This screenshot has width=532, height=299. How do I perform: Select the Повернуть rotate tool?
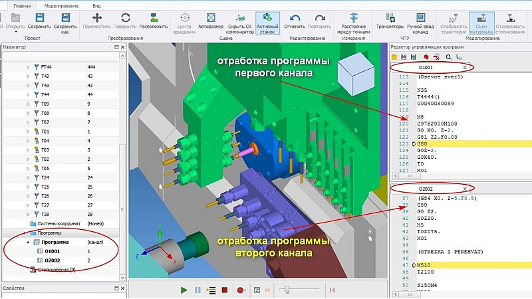(125, 21)
